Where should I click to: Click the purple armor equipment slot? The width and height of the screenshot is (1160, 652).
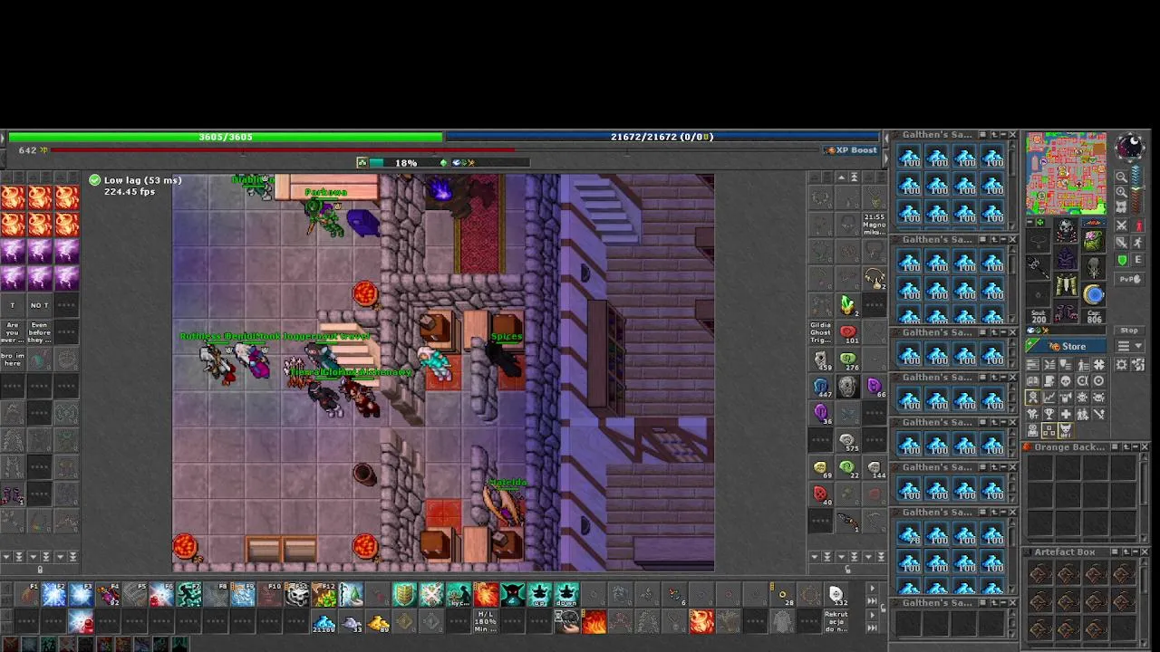pos(1066,256)
